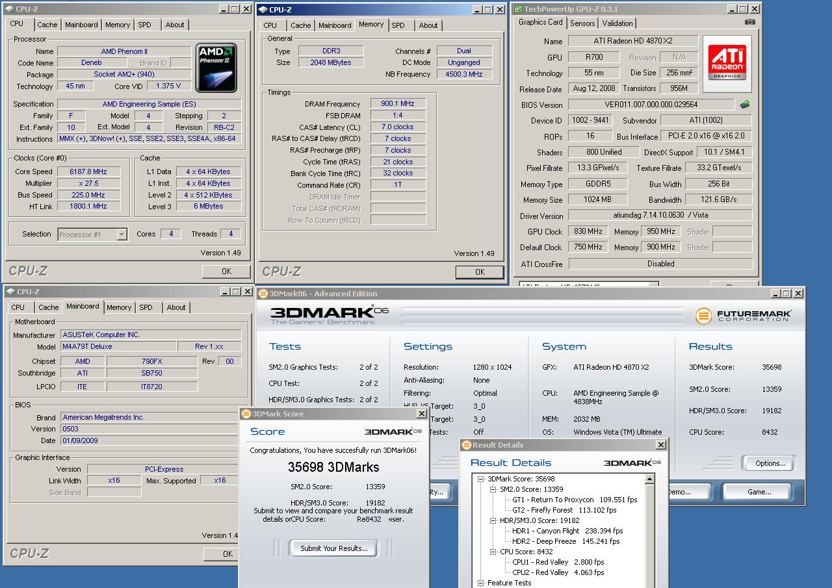The width and height of the screenshot is (832, 588).
Task: Collapse the 3DMark Score: 35698 tree node
Action: (x=482, y=479)
